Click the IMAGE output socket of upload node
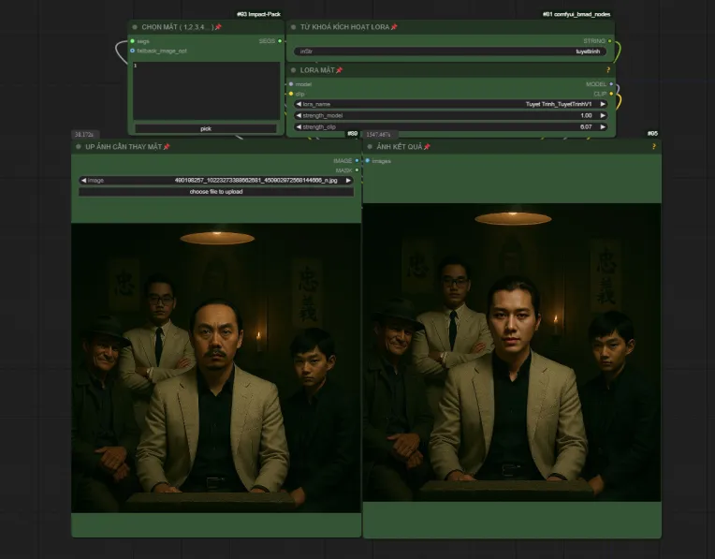 click(357, 160)
